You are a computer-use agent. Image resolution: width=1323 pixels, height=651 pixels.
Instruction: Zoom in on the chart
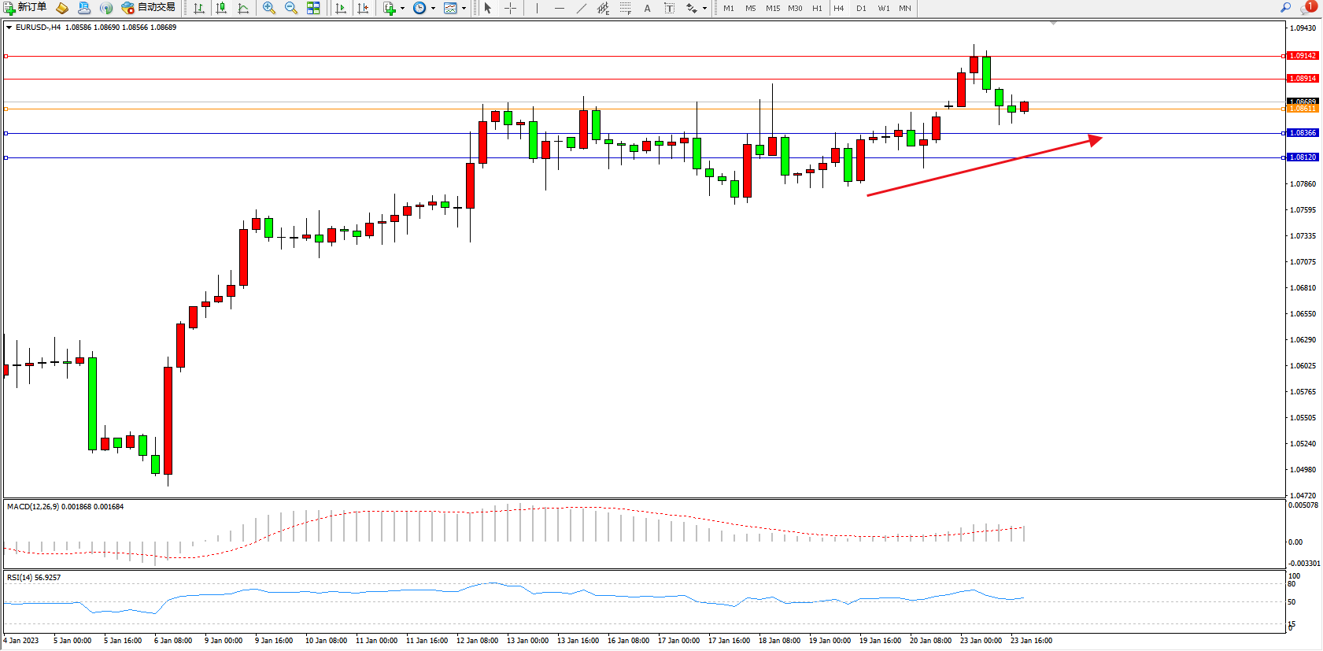click(x=269, y=8)
